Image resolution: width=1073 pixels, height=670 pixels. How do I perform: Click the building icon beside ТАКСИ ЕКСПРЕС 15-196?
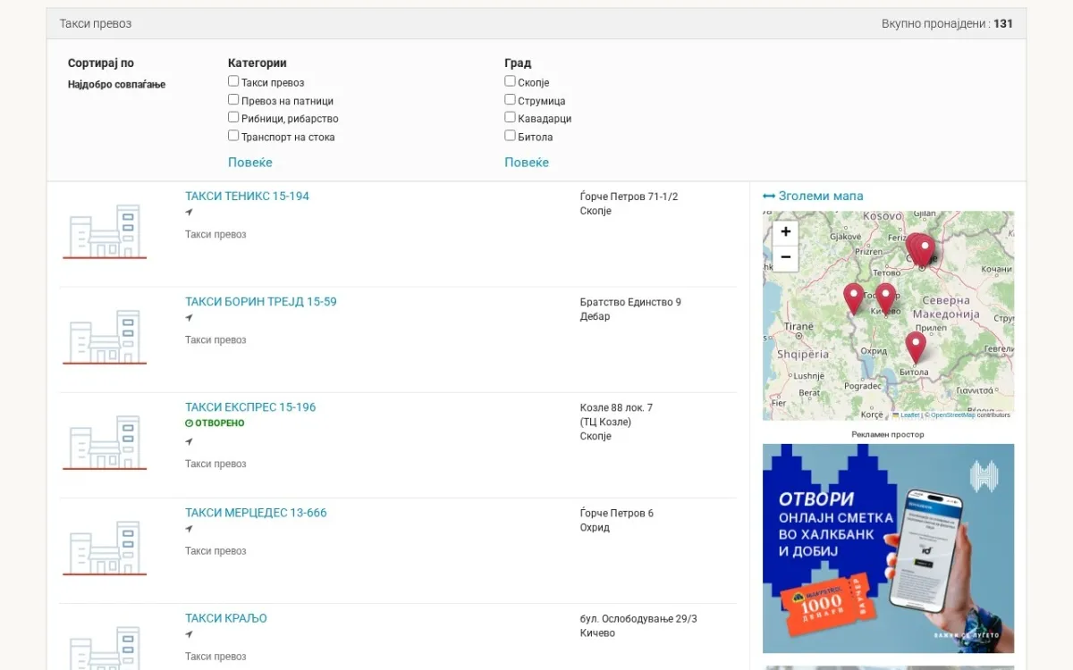[105, 442]
